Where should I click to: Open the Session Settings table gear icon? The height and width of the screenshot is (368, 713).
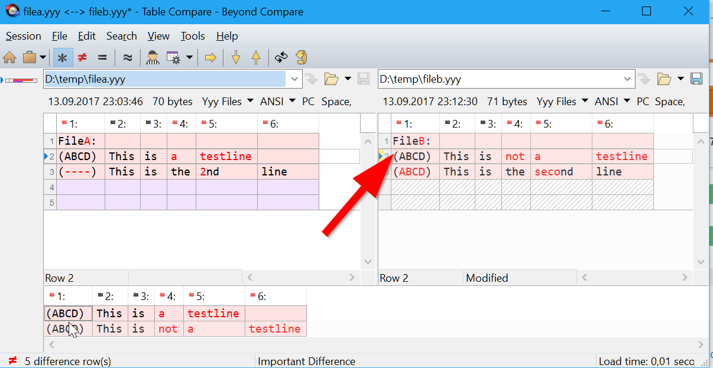(173, 57)
